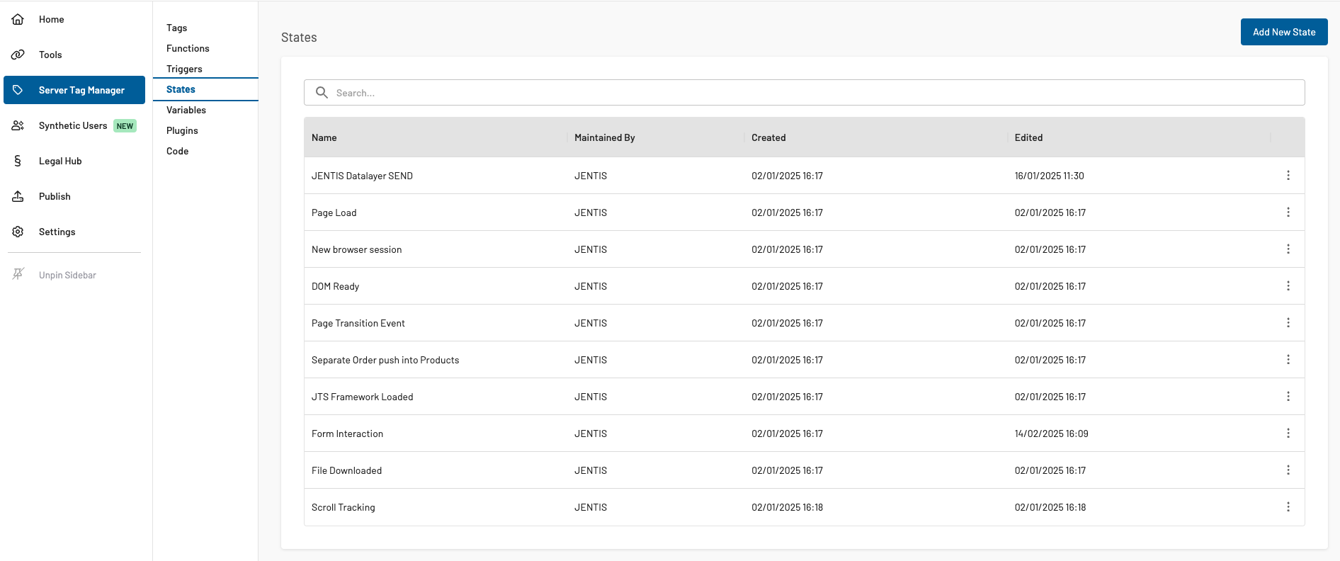The width and height of the screenshot is (1340, 561).
Task: Select the Tags submenu item
Action: click(x=176, y=28)
